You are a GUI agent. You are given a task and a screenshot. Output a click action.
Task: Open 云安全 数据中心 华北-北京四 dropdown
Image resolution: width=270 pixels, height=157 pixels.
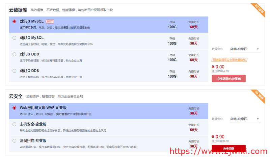245,119
